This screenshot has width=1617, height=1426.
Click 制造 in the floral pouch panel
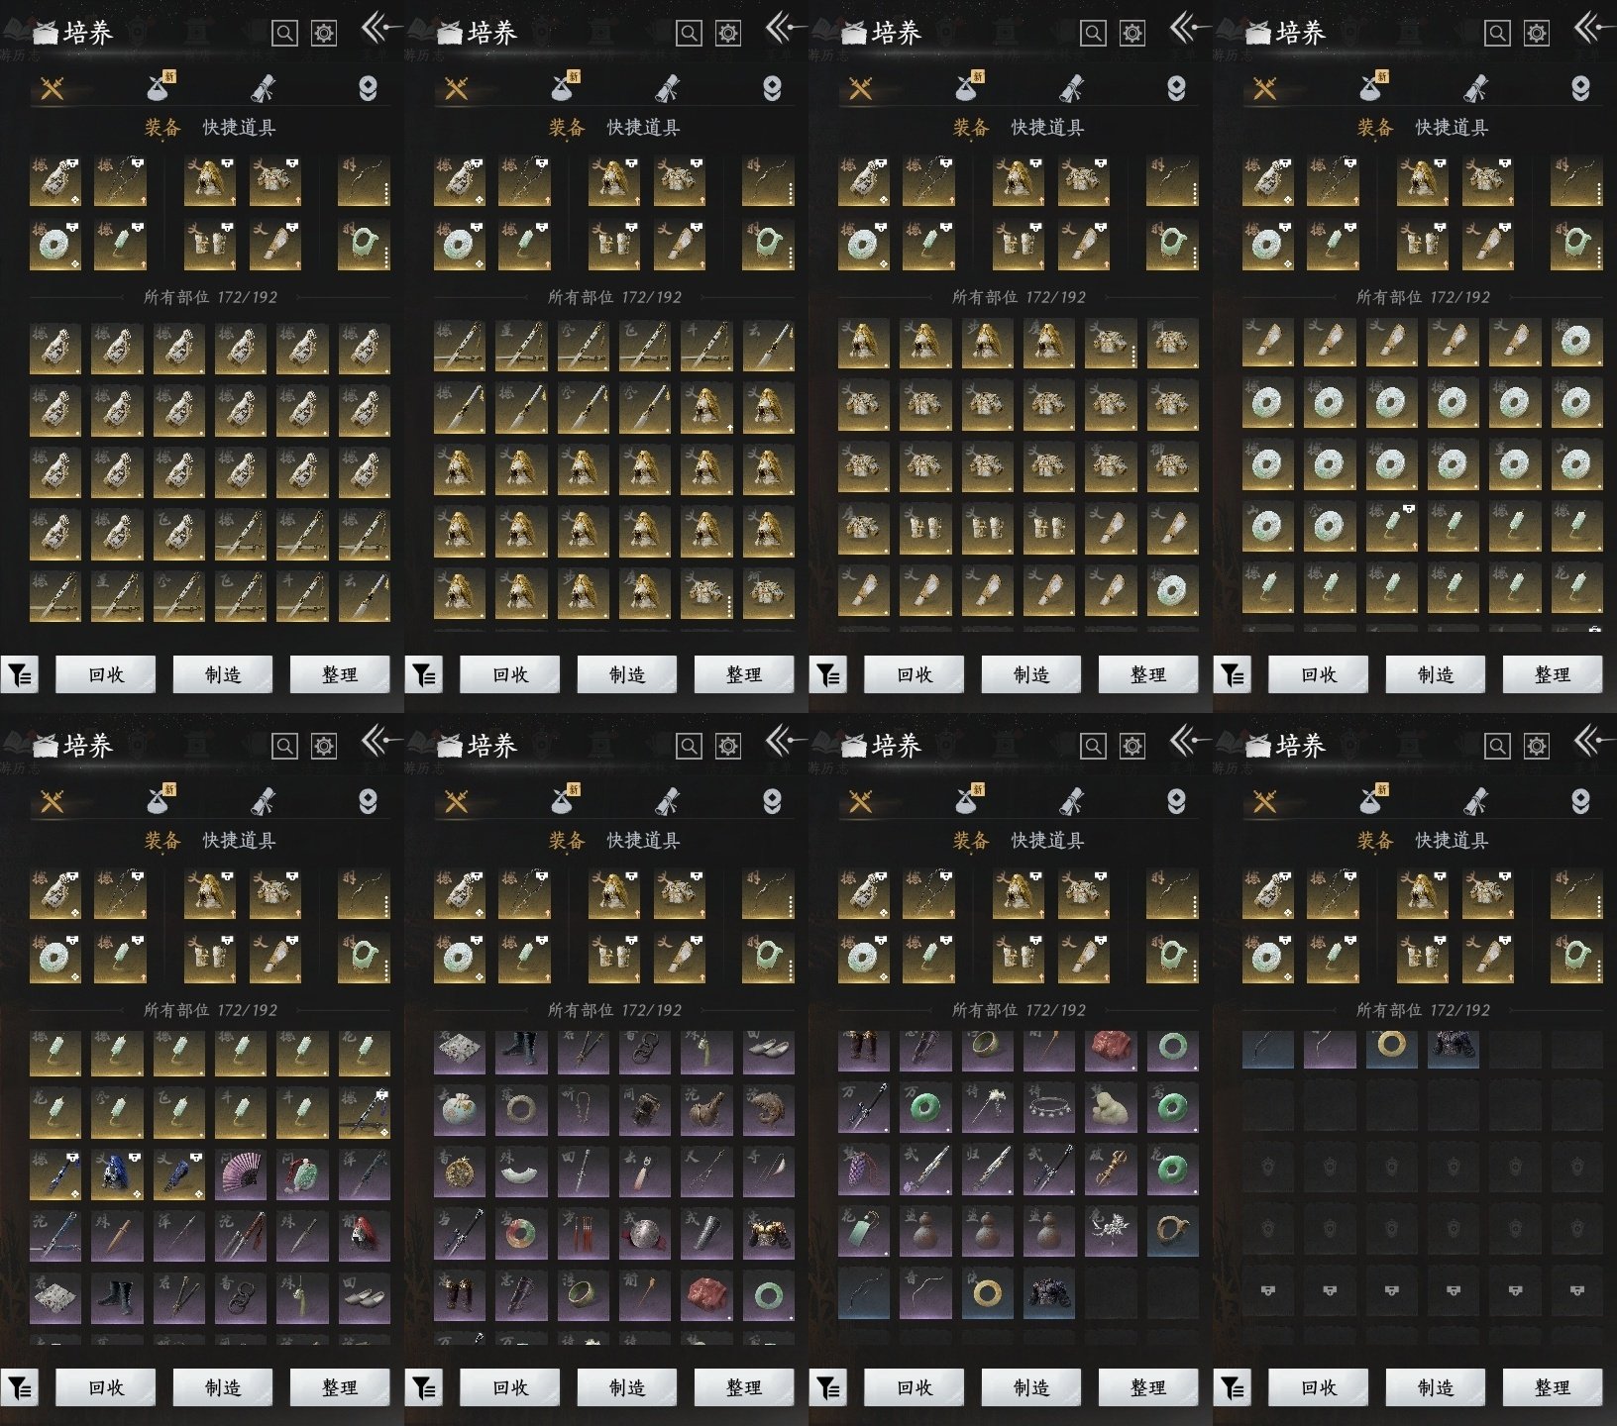click(x=627, y=1388)
